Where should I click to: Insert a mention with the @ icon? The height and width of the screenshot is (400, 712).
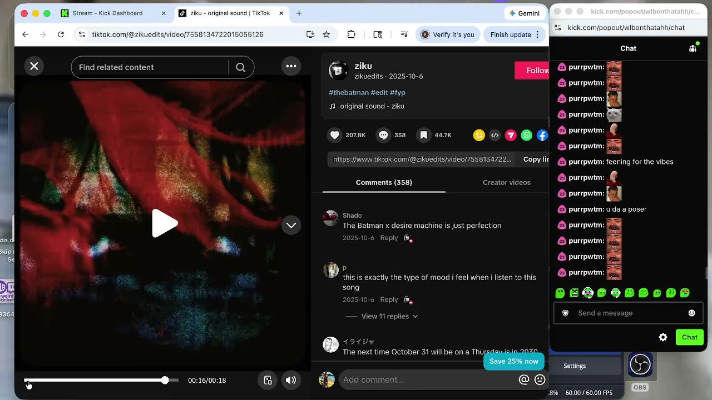click(523, 379)
